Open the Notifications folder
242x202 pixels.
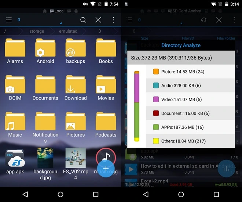(x=45, y=127)
